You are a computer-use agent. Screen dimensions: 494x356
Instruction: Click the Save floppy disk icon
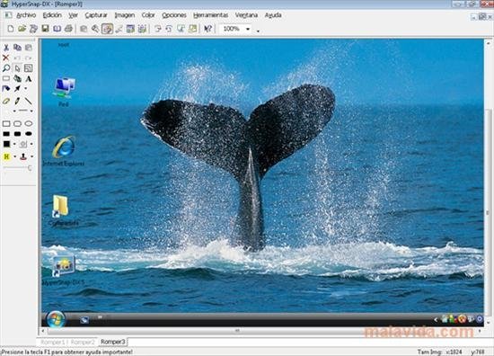point(46,29)
